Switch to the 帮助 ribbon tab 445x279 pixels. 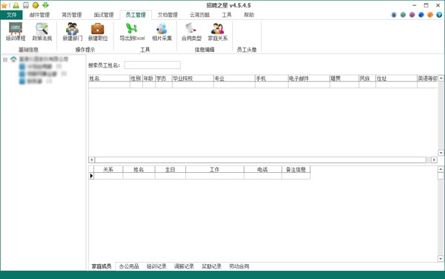[249, 15]
